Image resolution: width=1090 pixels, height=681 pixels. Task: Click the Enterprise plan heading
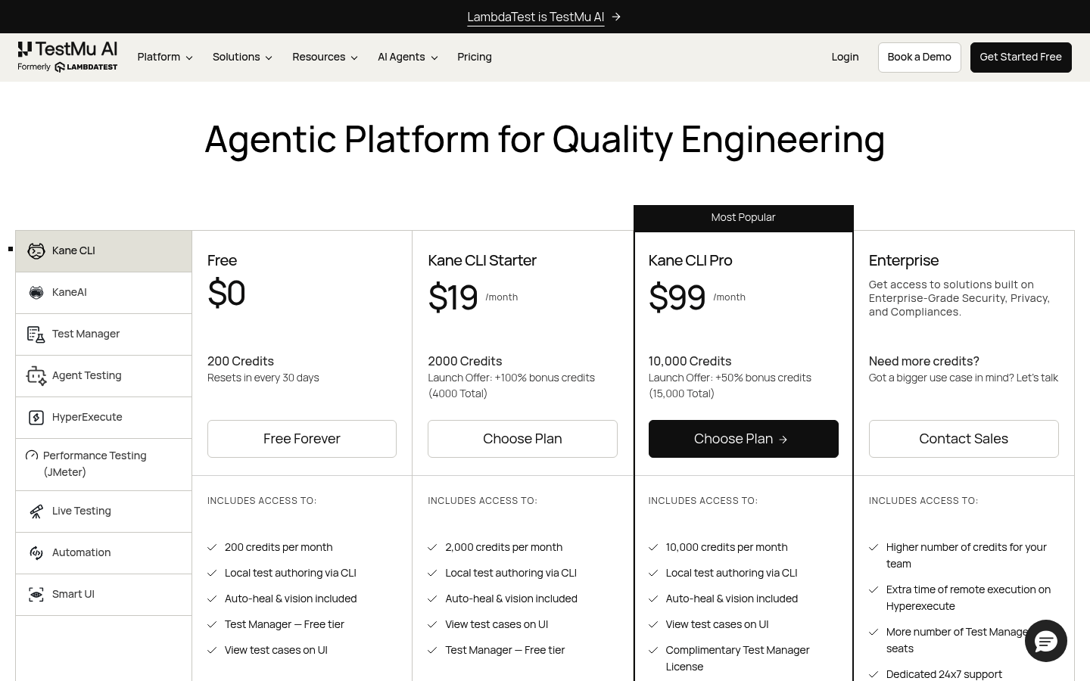pyautogui.click(x=904, y=260)
